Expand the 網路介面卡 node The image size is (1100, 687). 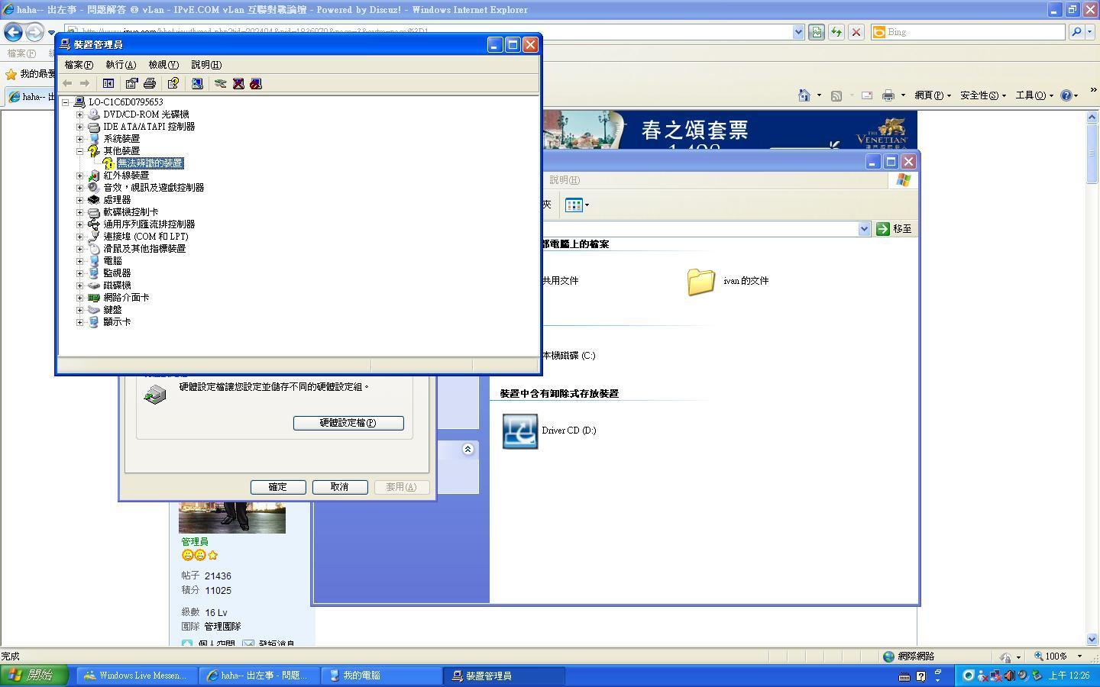pos(79,298)
